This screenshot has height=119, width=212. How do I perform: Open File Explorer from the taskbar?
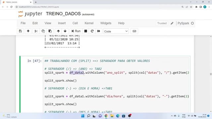[x=112, y=116]
